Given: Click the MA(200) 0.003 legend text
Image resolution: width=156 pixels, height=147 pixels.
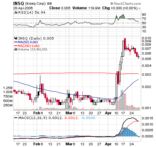Looking at the screenshot, I should pyautogui.click(x=28, y=46).
